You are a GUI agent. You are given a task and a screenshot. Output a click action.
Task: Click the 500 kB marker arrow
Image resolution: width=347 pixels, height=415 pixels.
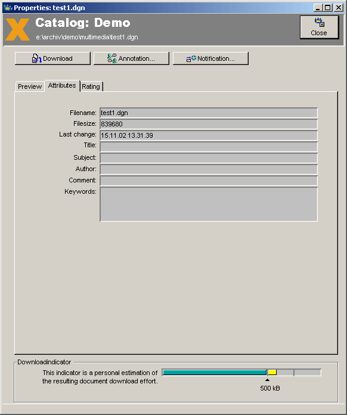pyautogui.click(x=267, y=380)
